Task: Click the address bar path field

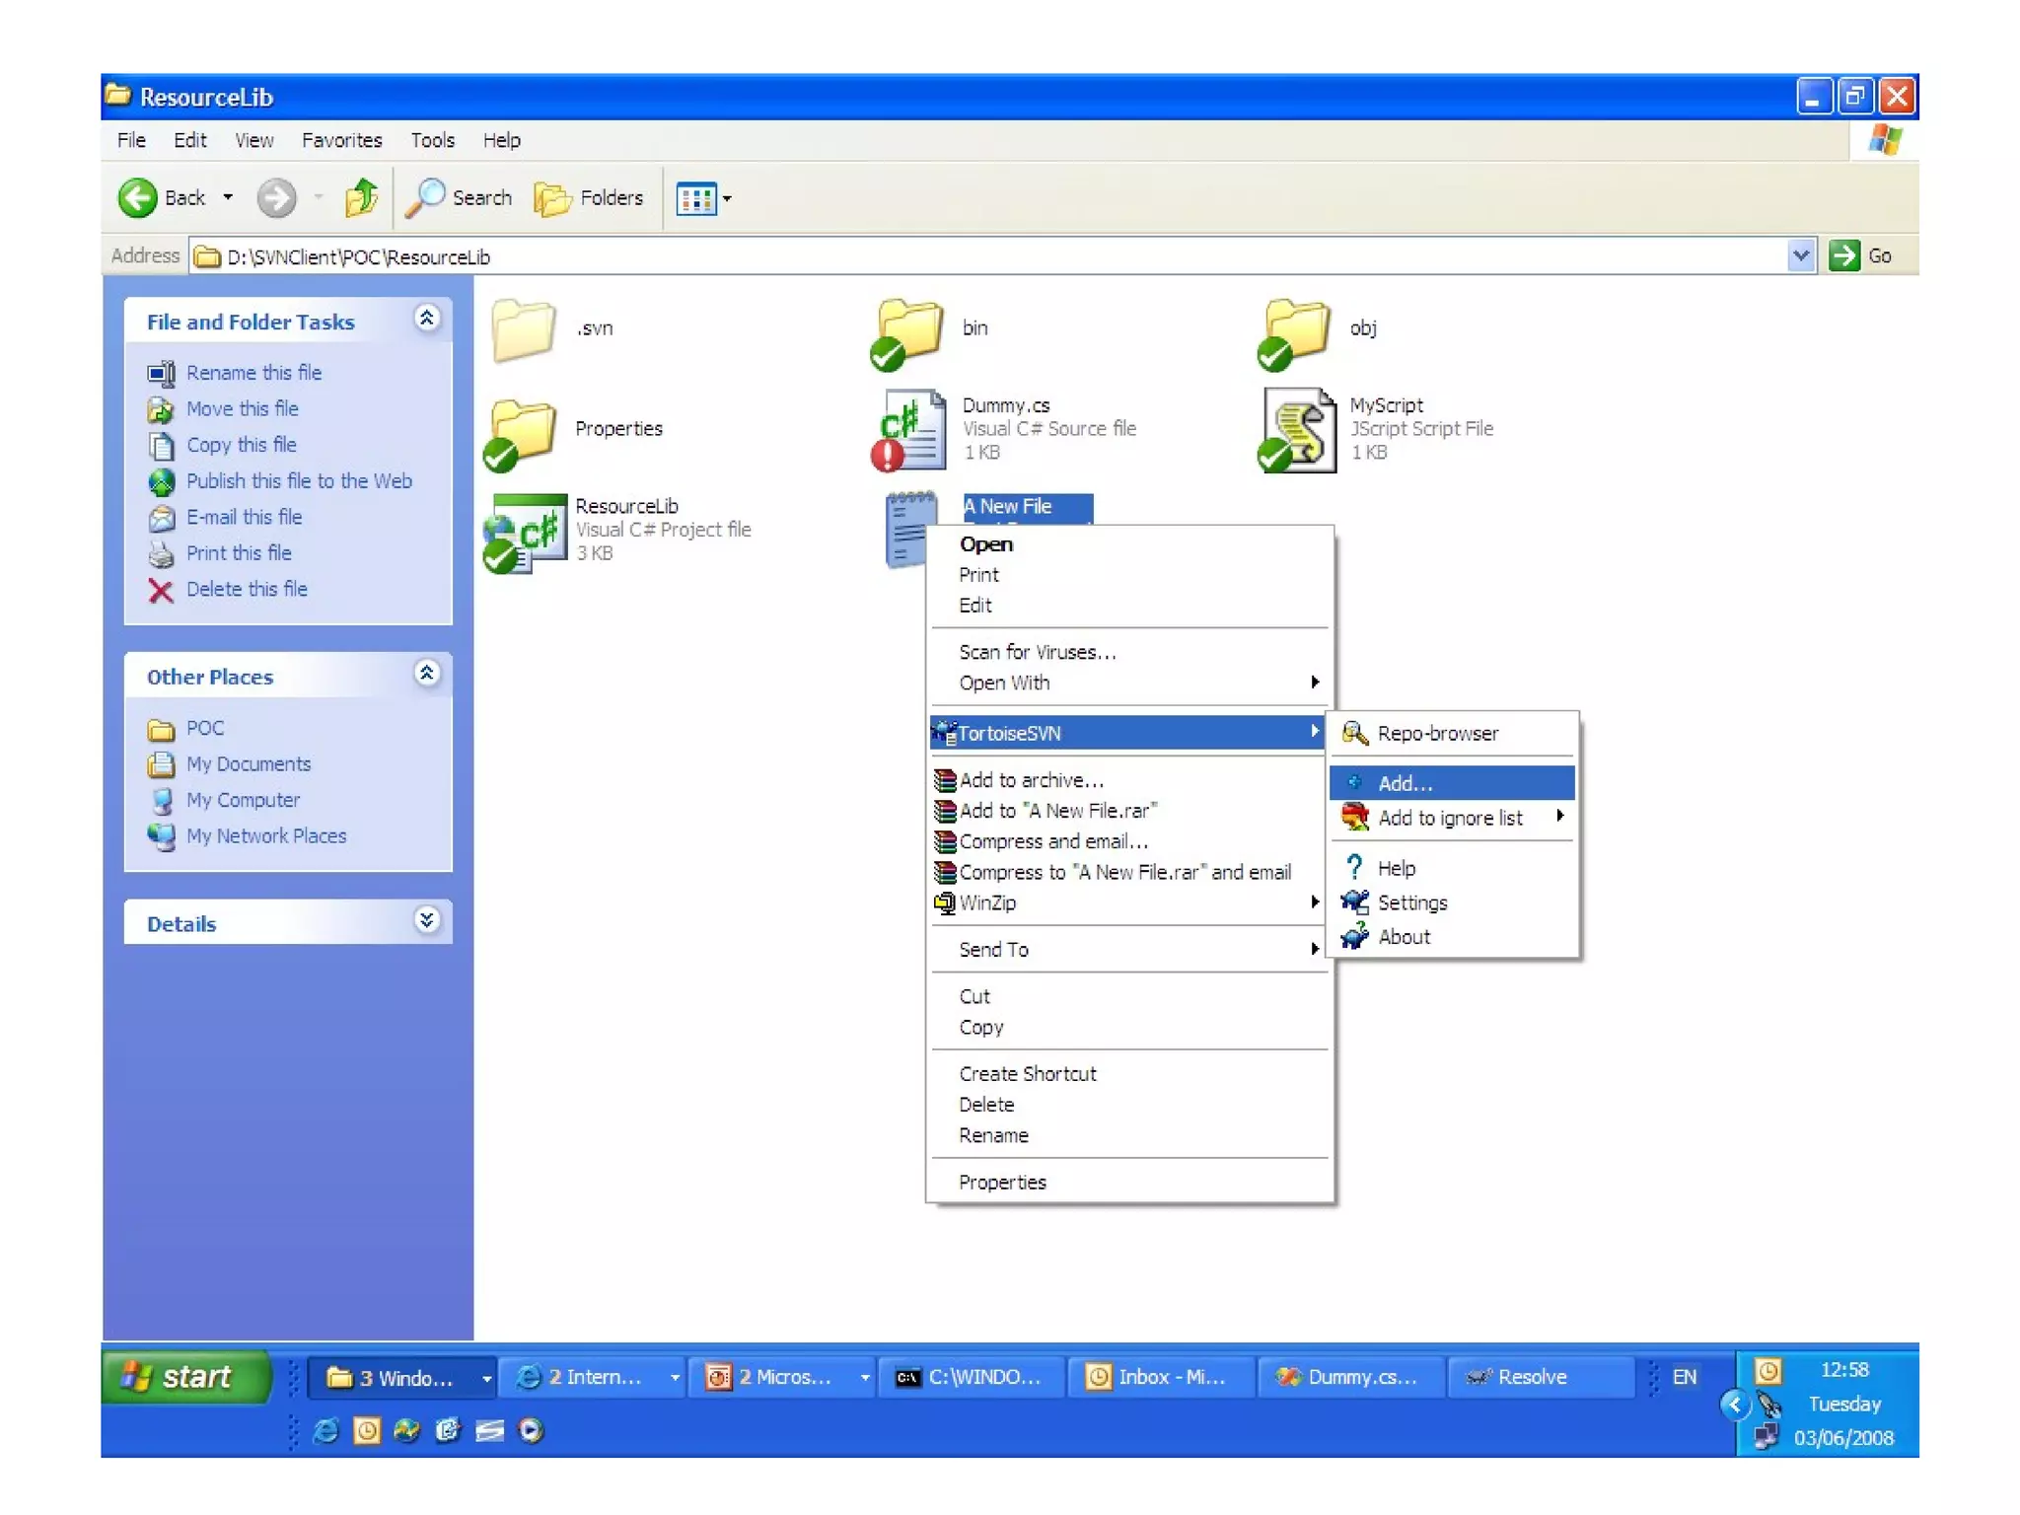Action: [x=986, y=256]
